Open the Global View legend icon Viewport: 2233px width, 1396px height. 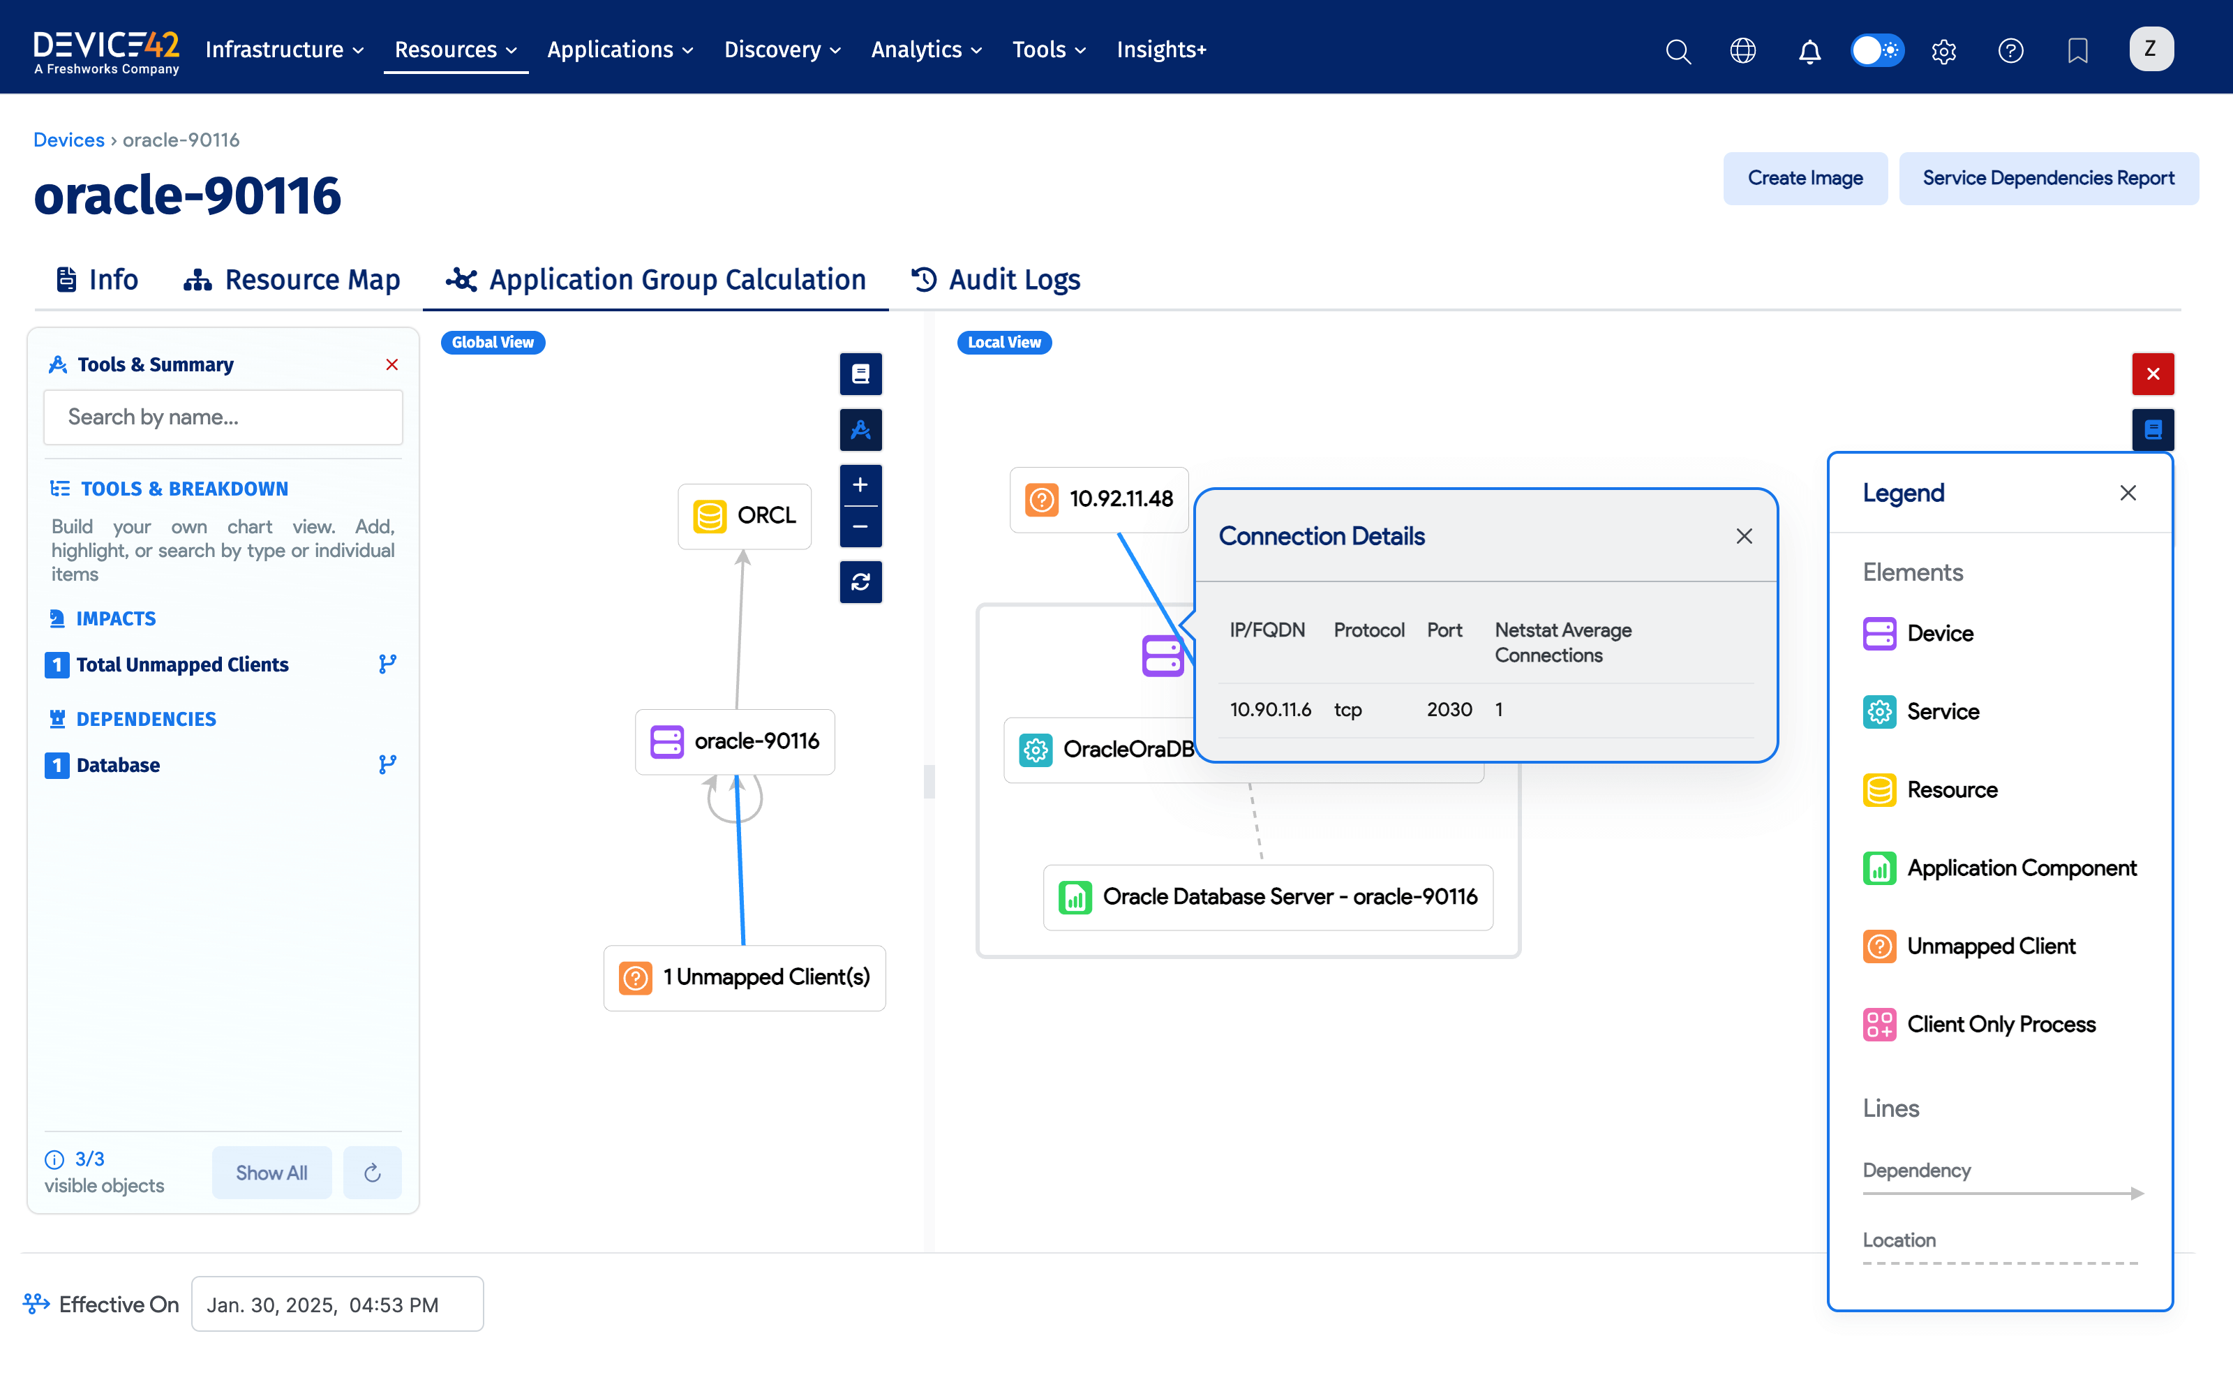tap(860, 374)
